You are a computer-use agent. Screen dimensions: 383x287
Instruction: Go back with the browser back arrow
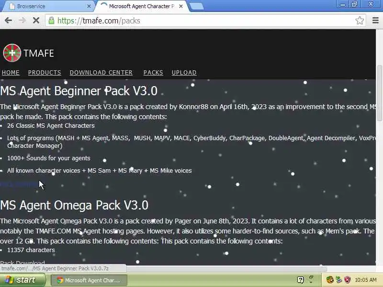point(8,20)
